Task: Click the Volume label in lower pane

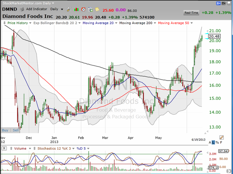Action: tap(20, 148)
